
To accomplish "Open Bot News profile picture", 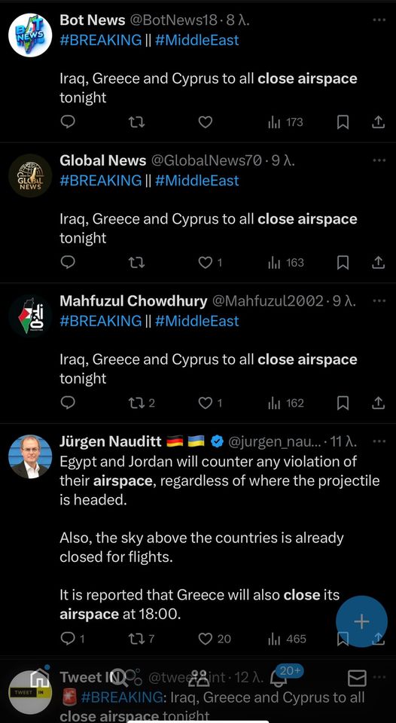I will (x=30, y=35).
